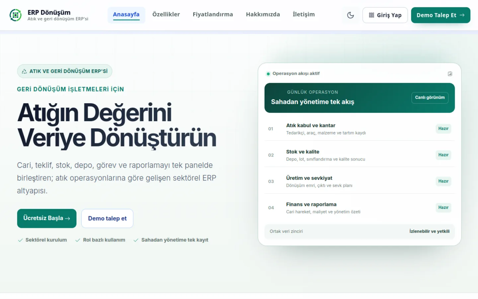Toggle dark mode moon icon

click(351, 15)
